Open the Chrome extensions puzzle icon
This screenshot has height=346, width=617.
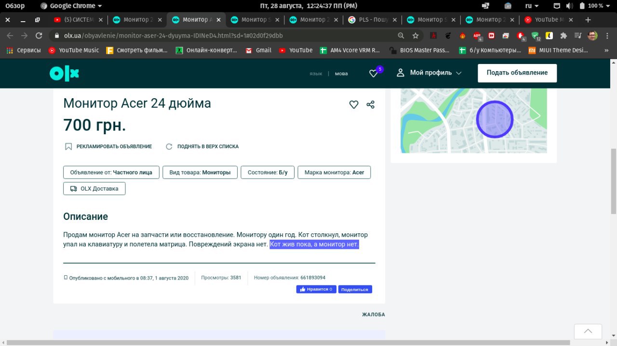[x=563, y=36]
